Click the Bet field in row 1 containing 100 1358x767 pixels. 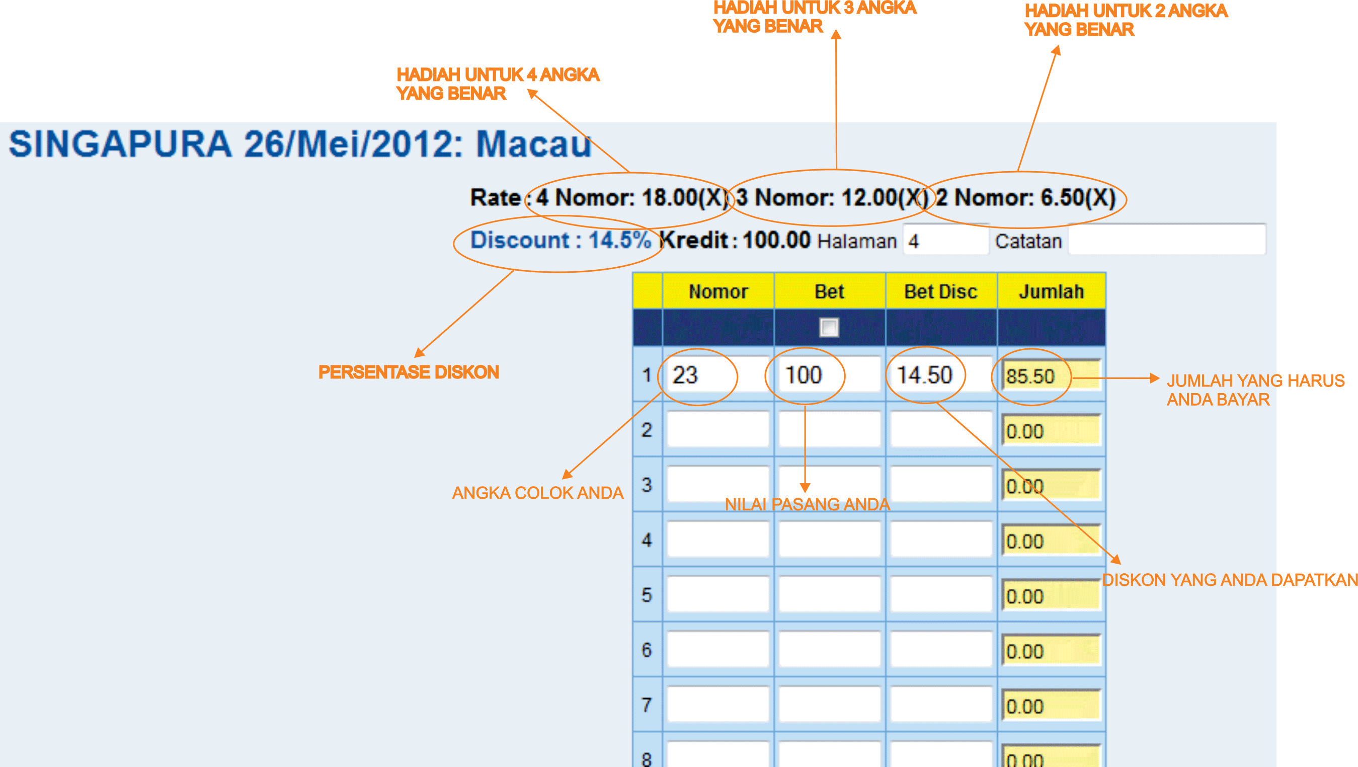coord(830,375)
